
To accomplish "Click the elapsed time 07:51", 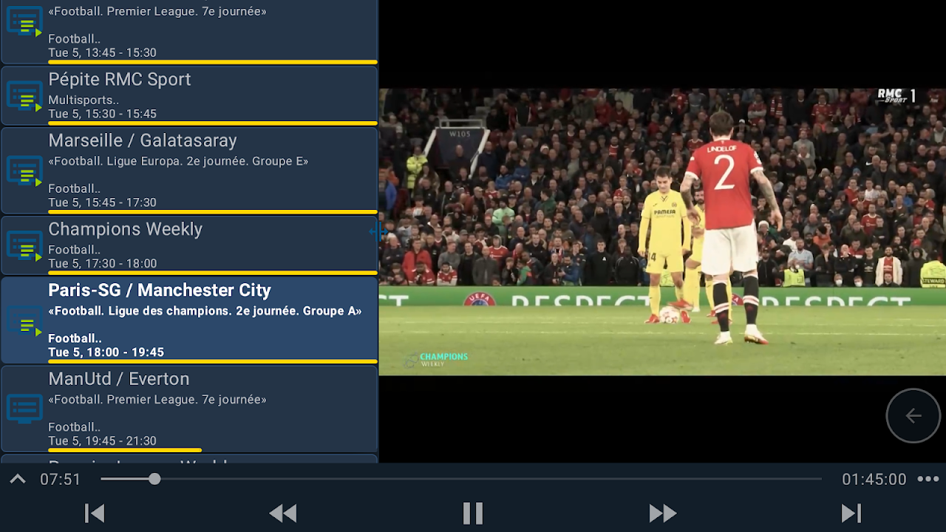I will pos(61,480).
